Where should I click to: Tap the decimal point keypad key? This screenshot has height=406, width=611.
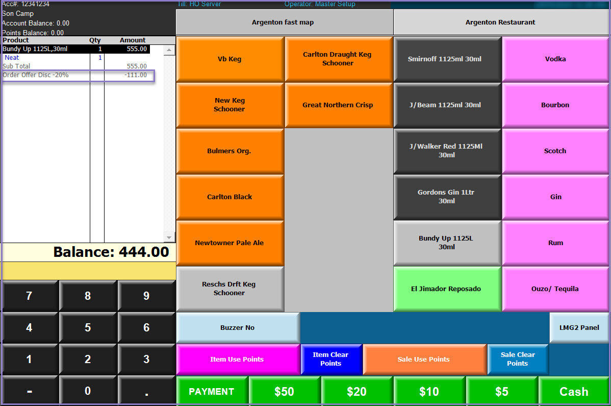[146, 391]
